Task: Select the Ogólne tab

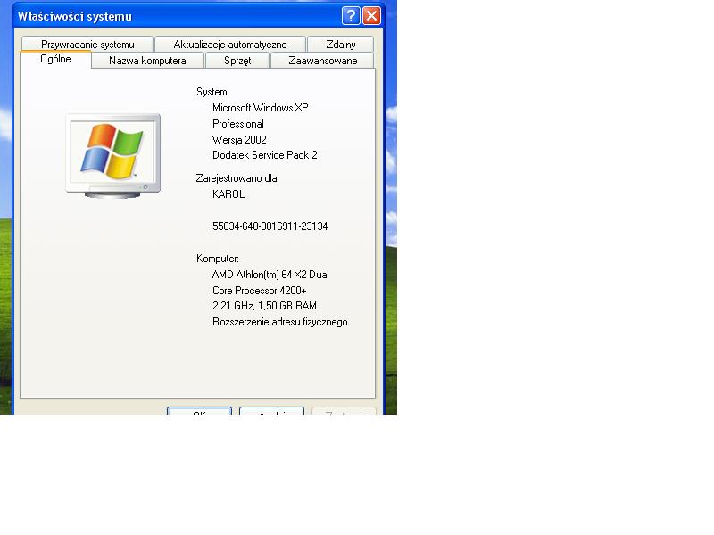Action: tap(55, 59)
